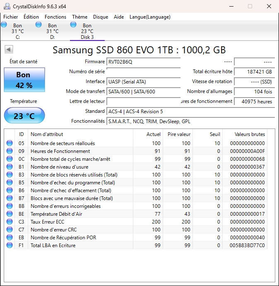This screenshot has width=279, height=286.
Task: Click the Valeurs brutes column header
Action: tap(250, 134)
